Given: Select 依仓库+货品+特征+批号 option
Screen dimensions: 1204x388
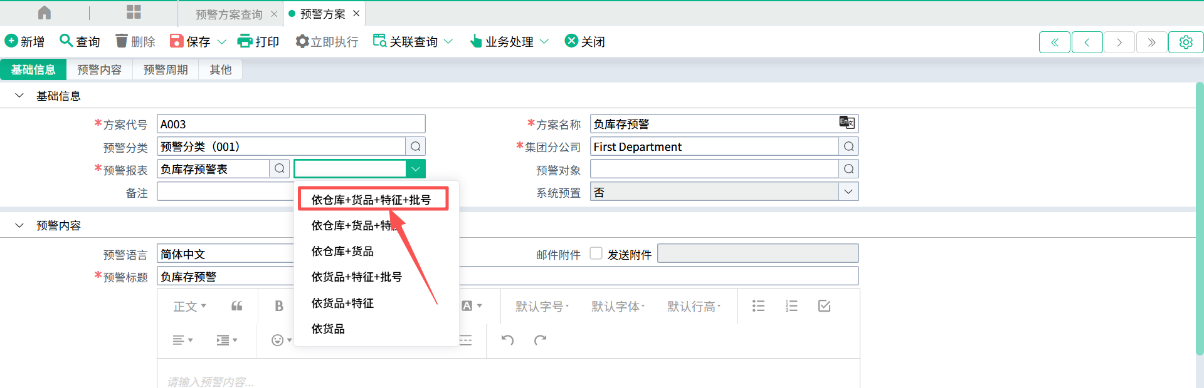Looking at the screenshot, I should [371, 200].
